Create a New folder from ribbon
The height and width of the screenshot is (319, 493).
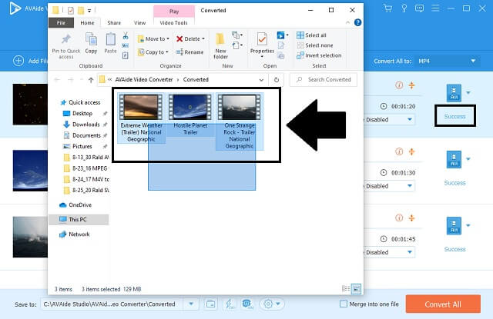pos(220,46)
